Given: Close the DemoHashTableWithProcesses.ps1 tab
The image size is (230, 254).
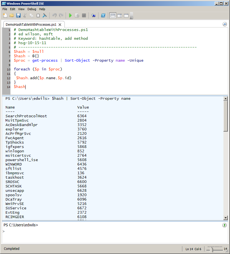Looking at the screenshot, I should tap(60, 25).
